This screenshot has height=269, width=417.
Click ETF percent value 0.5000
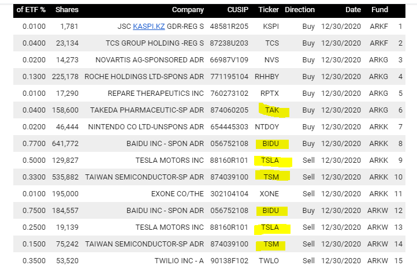point(34,160)
